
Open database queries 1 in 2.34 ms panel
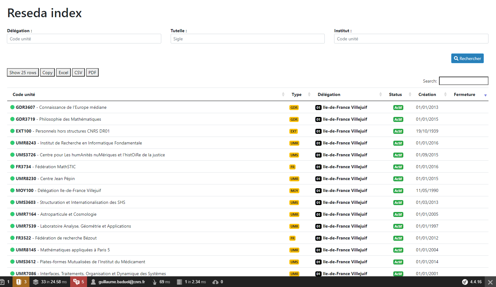[191, 282]
